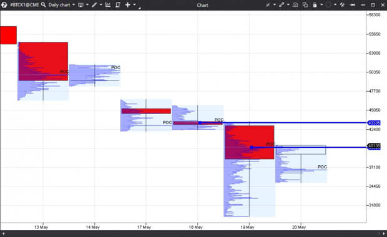Toggle the circle color link indicator
The height and width of the screenshot is (237, 387).
click(x=328, y=5)
